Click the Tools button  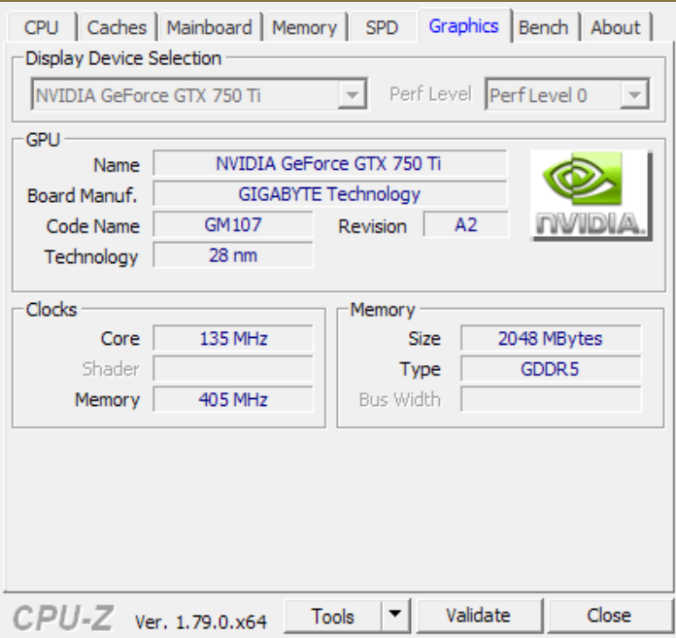tap(333, 617)
